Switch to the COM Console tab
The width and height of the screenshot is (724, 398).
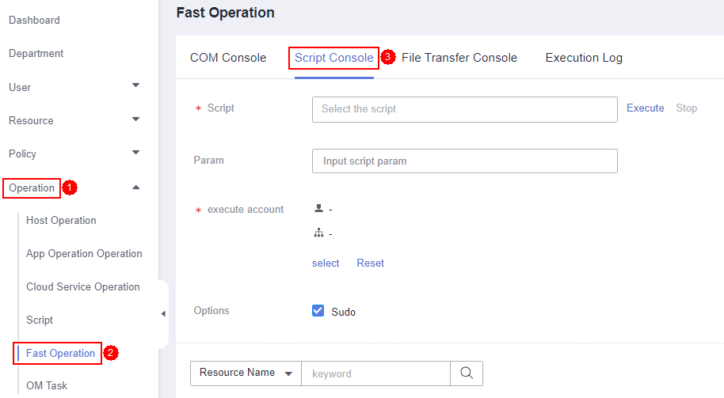click(x=228, y=58)
